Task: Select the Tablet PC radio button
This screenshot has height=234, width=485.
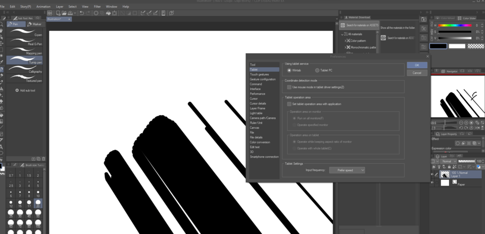Action: (317, 70)
